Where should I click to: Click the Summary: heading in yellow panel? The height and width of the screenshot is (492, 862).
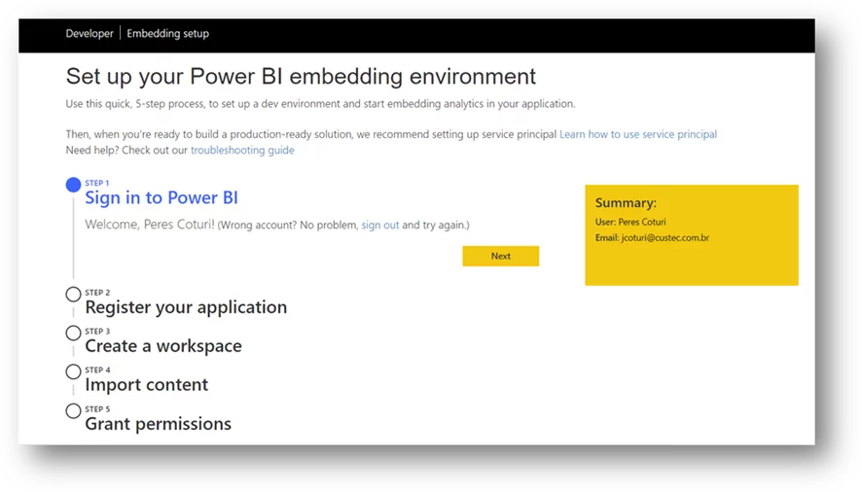[626, 203]
